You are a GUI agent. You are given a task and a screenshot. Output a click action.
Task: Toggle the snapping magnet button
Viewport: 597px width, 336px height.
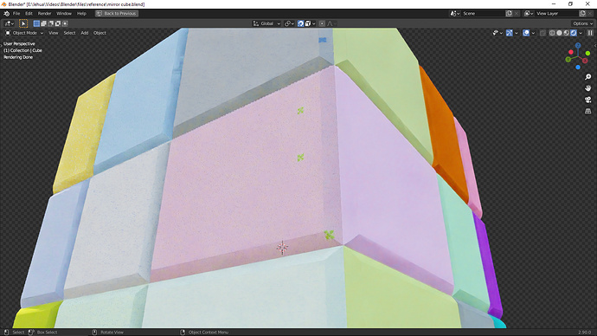[x=300, y=23]
